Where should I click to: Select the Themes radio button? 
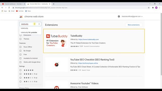click(21, 39)
